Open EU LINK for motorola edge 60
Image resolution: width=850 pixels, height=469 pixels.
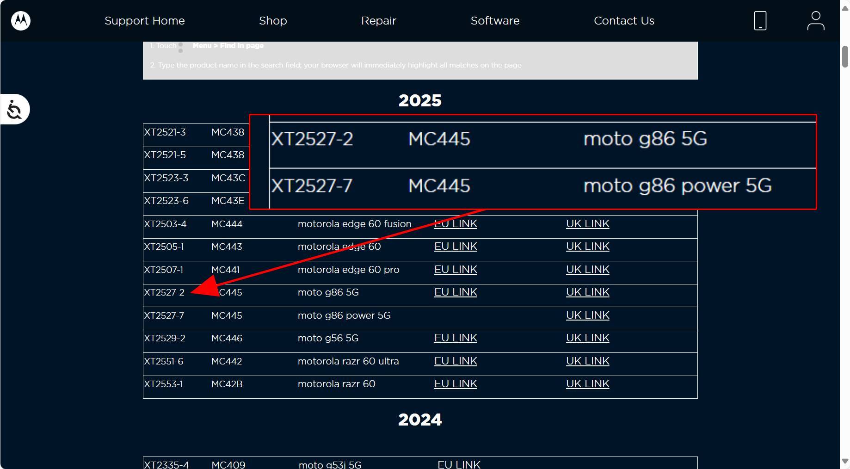[456, 247]
